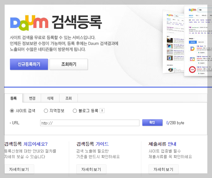Click the 조회하기 button in banner
This screenshot has width=212, height=178.
(69, 64)
